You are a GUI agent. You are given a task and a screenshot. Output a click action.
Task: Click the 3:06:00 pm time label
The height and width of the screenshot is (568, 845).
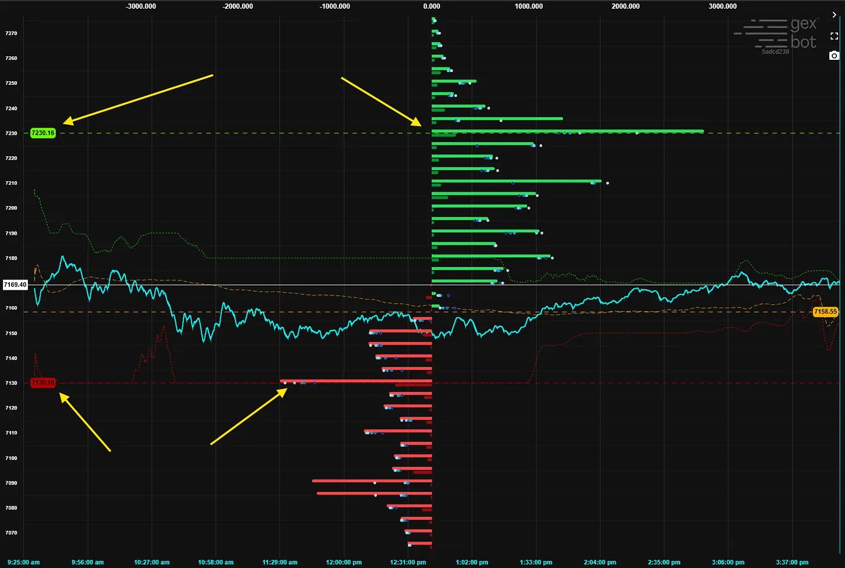pyautogui.click(x=728, y=562)
